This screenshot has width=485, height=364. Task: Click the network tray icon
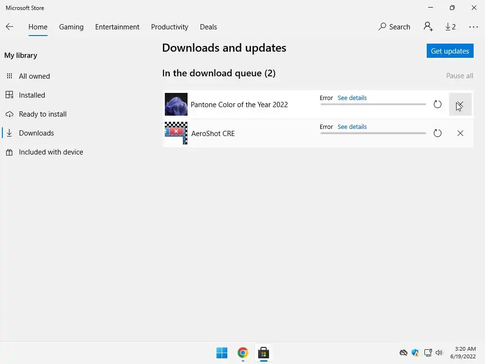coord(428,353)
